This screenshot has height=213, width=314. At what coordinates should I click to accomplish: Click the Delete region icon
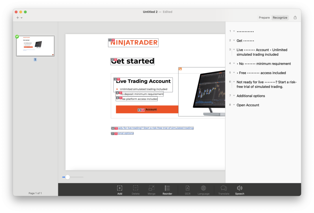coord(136,190)
